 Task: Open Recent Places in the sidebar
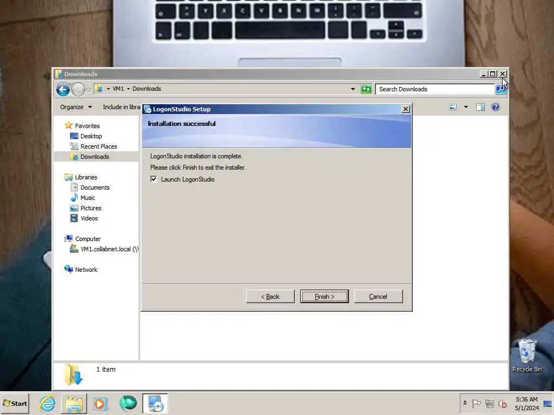[98, 146]
